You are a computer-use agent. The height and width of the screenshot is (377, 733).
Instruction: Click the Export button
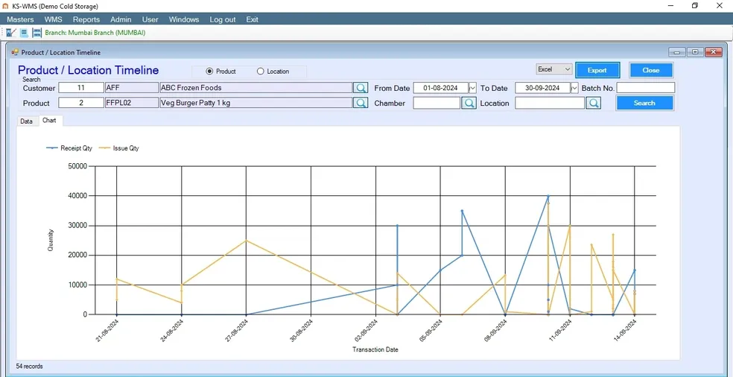pos(597,70)
